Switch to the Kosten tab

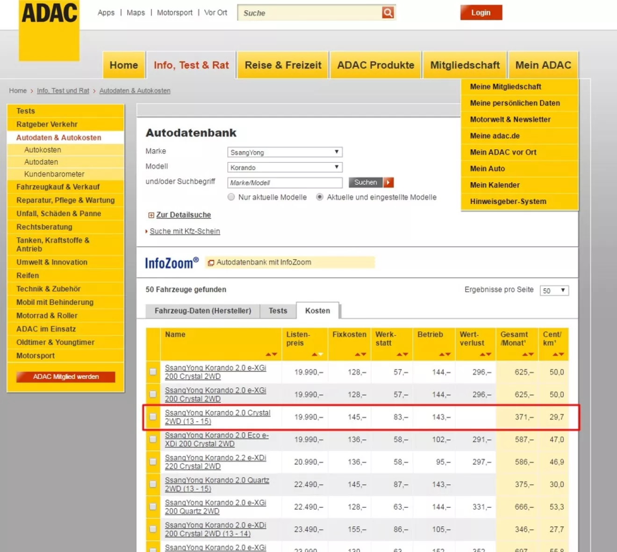(318, 311)
